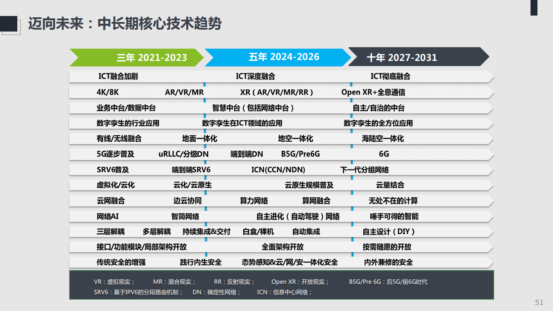Screen dimensions: 553x311
Task: Click the text 算网融合
Action: click(316, 200)
